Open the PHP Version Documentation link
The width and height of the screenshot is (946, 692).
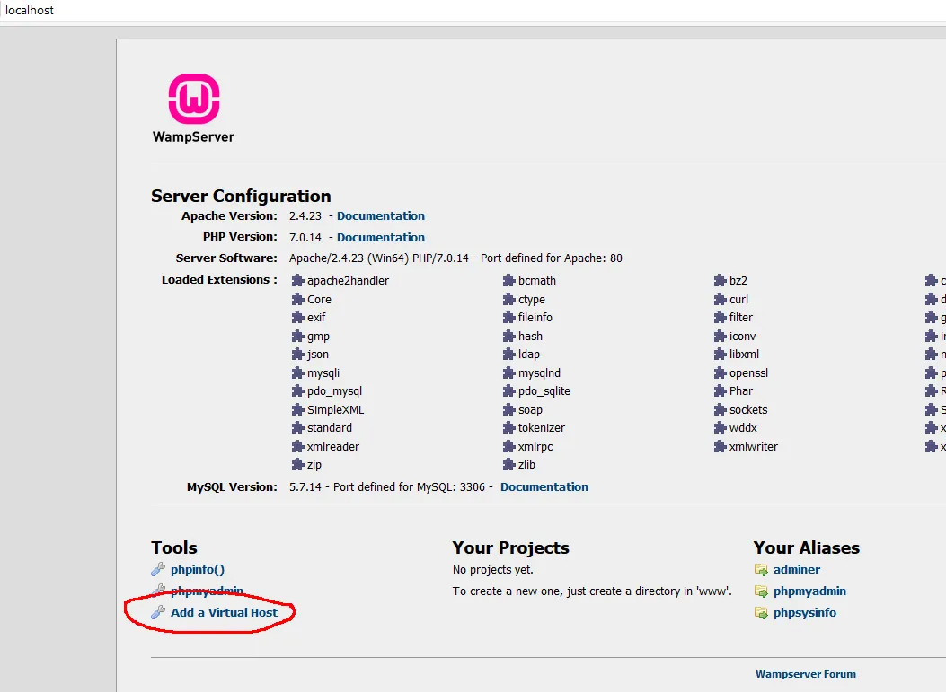coord(381,237)
